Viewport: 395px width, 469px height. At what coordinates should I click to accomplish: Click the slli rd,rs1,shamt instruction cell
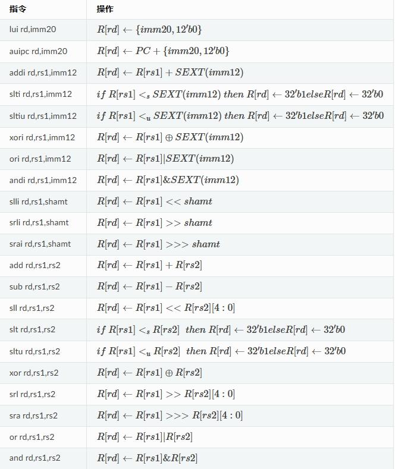[x=39, y=202]
